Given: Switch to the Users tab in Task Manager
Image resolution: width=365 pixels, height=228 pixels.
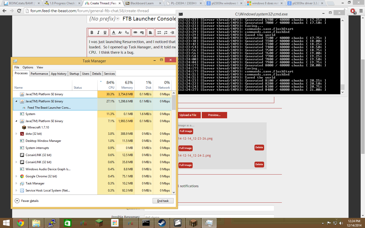Looking at the screenshot, I should (x=86, y=74).
